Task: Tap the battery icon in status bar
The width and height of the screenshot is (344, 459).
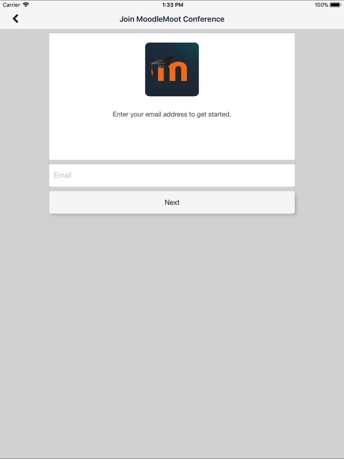Action: [335, 5]
